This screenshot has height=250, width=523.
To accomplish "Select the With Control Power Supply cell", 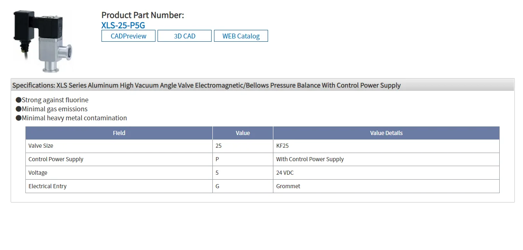I will click(x=310, y=159).
